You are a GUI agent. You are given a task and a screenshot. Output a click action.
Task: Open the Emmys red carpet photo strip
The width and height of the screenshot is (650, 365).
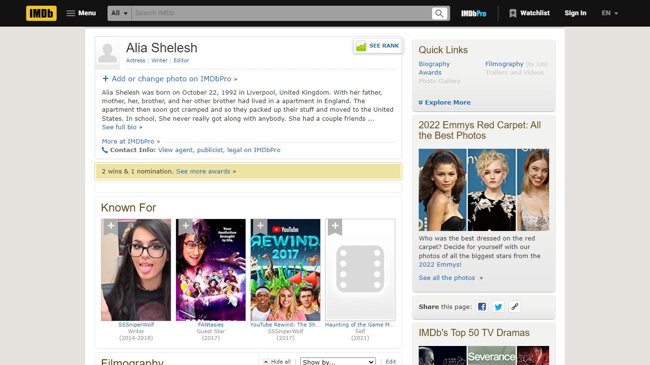(484, 190)
